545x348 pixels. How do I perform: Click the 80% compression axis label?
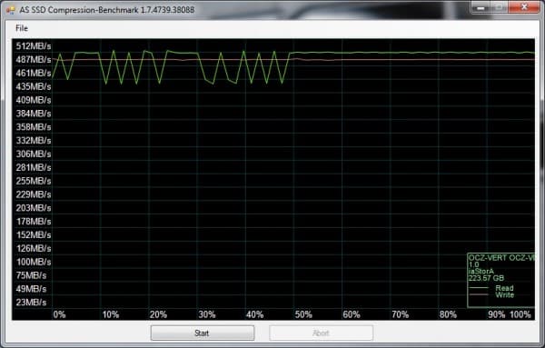[448, 314]
